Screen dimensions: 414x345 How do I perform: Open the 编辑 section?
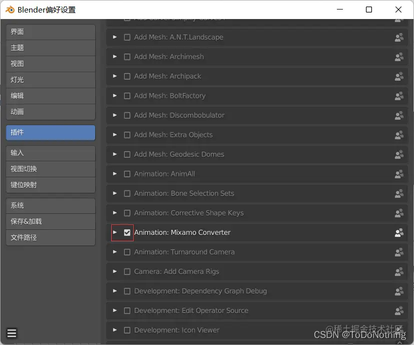(x=51, y=96)
